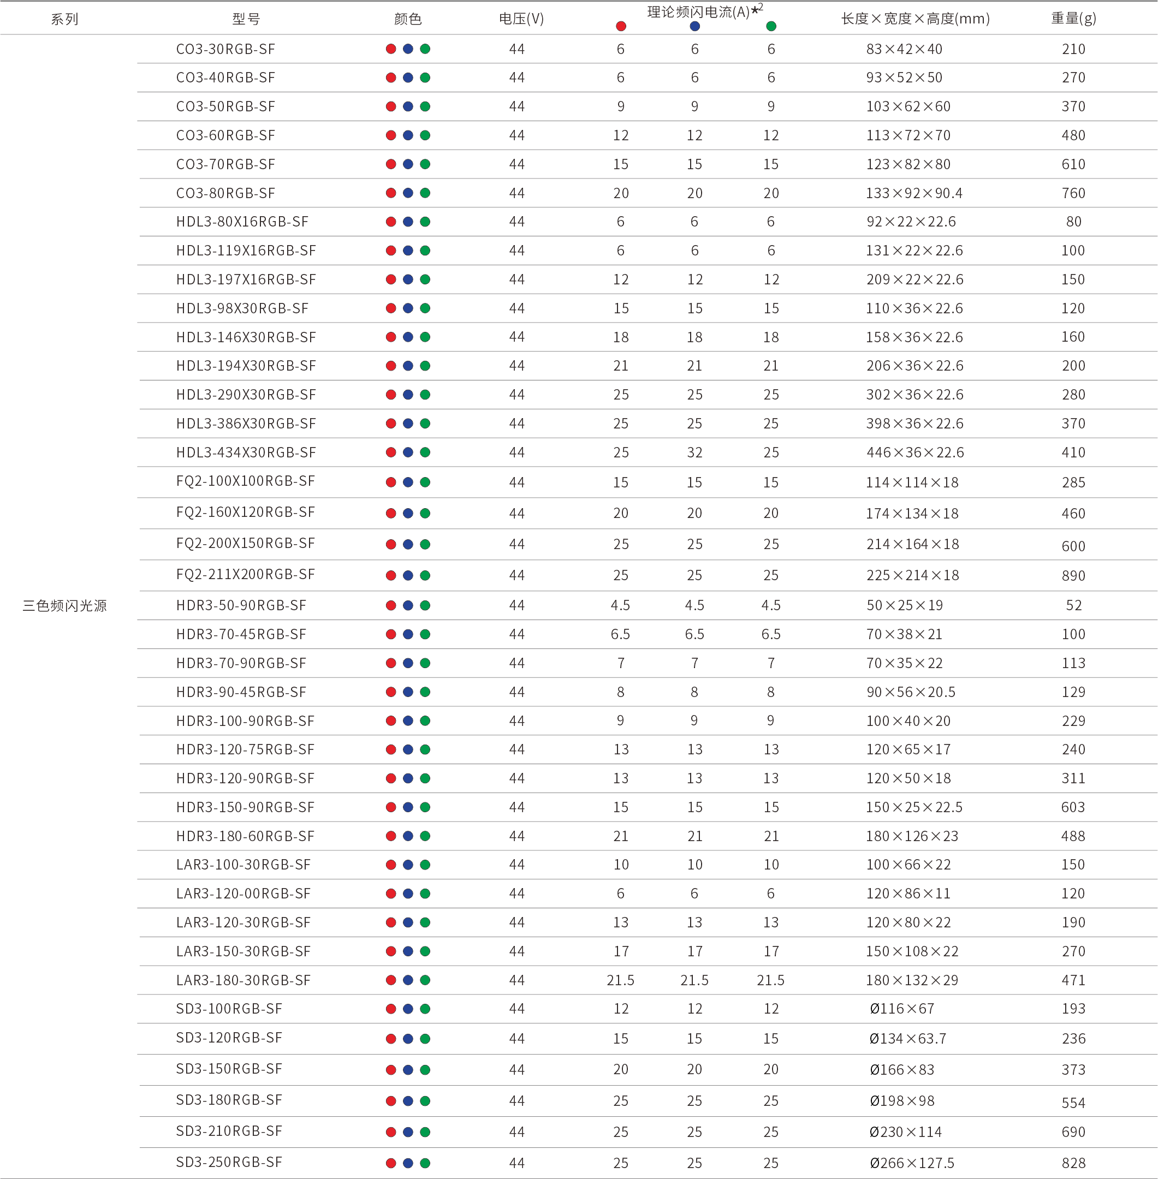Click the 三色频闪光源 series label
Image resolution: width=1158 pixels, height=1179 pixels.
point(64,606)
